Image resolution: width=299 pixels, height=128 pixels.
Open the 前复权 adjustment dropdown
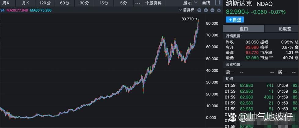pyautogui.click(x=187, y=10)
